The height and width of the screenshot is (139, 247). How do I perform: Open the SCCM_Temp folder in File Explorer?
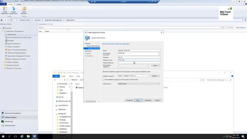[64, 123]
